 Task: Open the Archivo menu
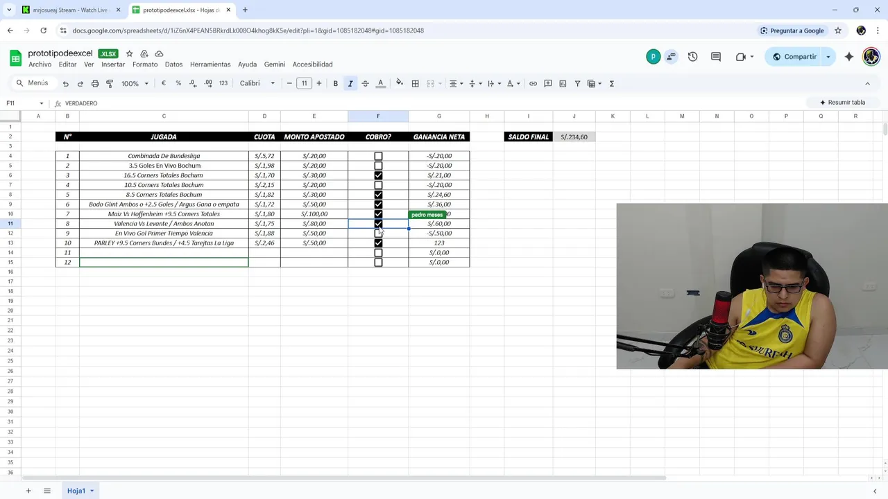click(40, 64)
